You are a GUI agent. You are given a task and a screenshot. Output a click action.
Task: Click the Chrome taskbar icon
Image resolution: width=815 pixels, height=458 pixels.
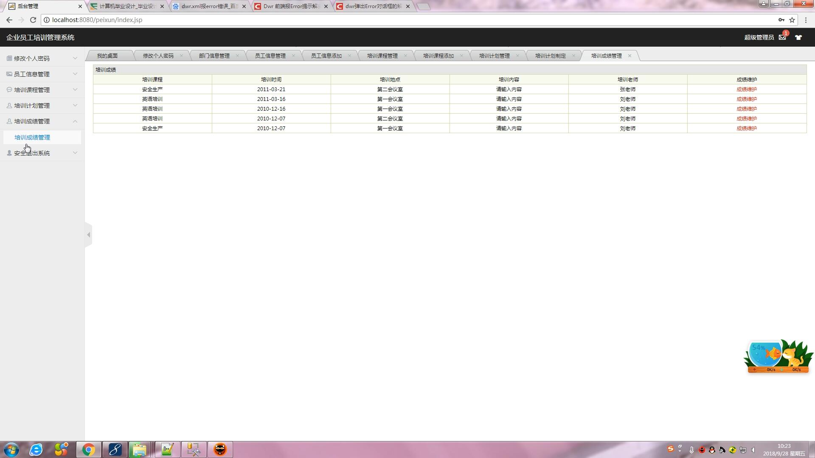click(x=89, y=450)
